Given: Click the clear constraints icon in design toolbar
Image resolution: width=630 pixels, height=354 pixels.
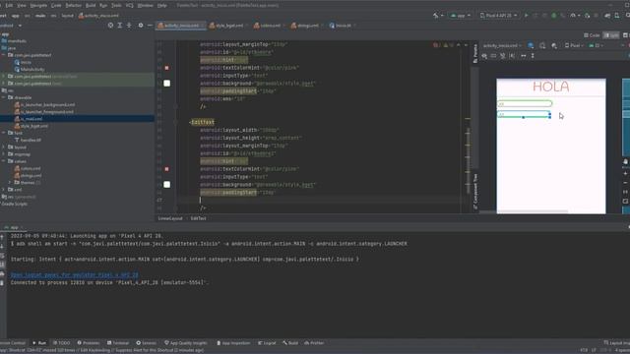Looking at the screenshot, I should pos(503,56).
